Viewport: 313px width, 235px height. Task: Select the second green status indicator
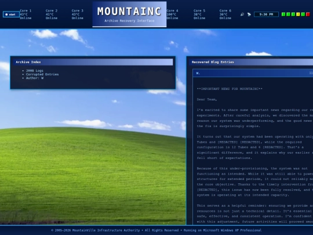(288, 15)
